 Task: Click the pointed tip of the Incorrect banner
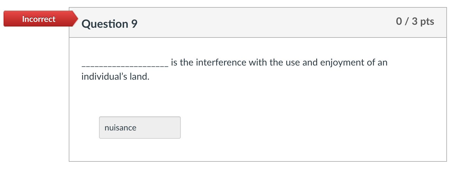pyautogui.click(x=76, y=19)
